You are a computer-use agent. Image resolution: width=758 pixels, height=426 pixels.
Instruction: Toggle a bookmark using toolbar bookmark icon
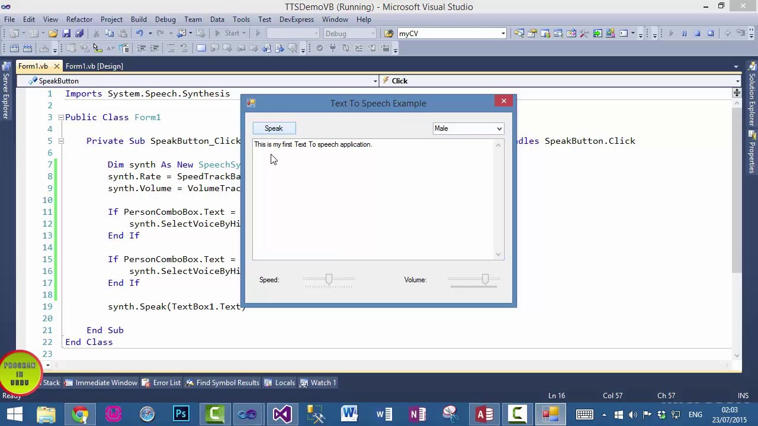point(201,48)
